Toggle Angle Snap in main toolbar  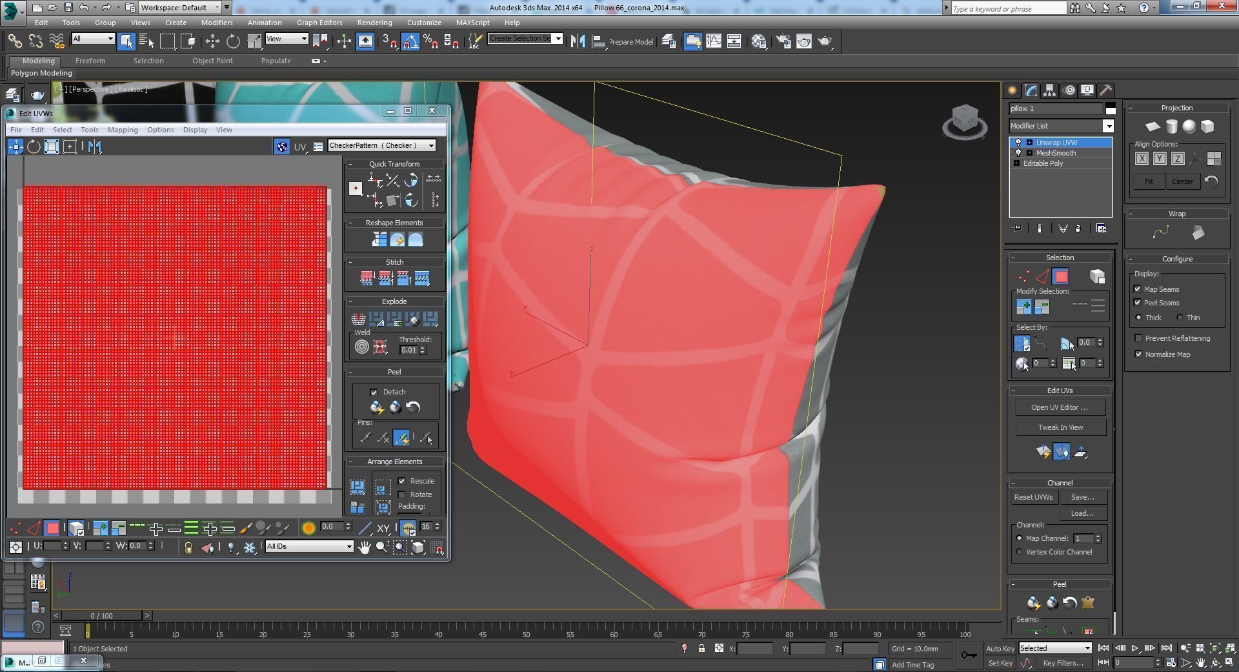(x=410, y=41)
